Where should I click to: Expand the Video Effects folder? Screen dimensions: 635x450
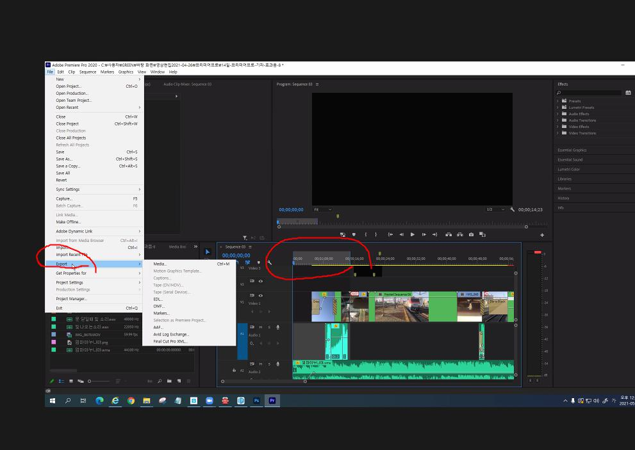pos(557,127)
